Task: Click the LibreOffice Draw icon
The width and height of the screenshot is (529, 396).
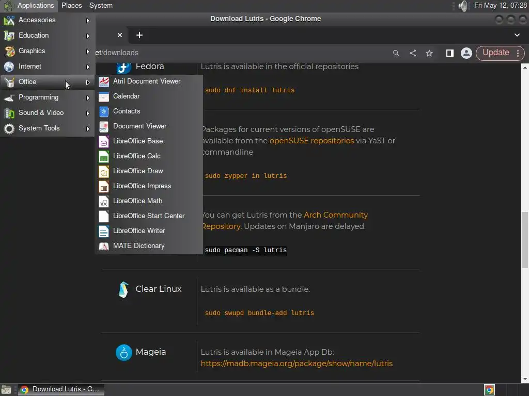Action: [103, 171]
